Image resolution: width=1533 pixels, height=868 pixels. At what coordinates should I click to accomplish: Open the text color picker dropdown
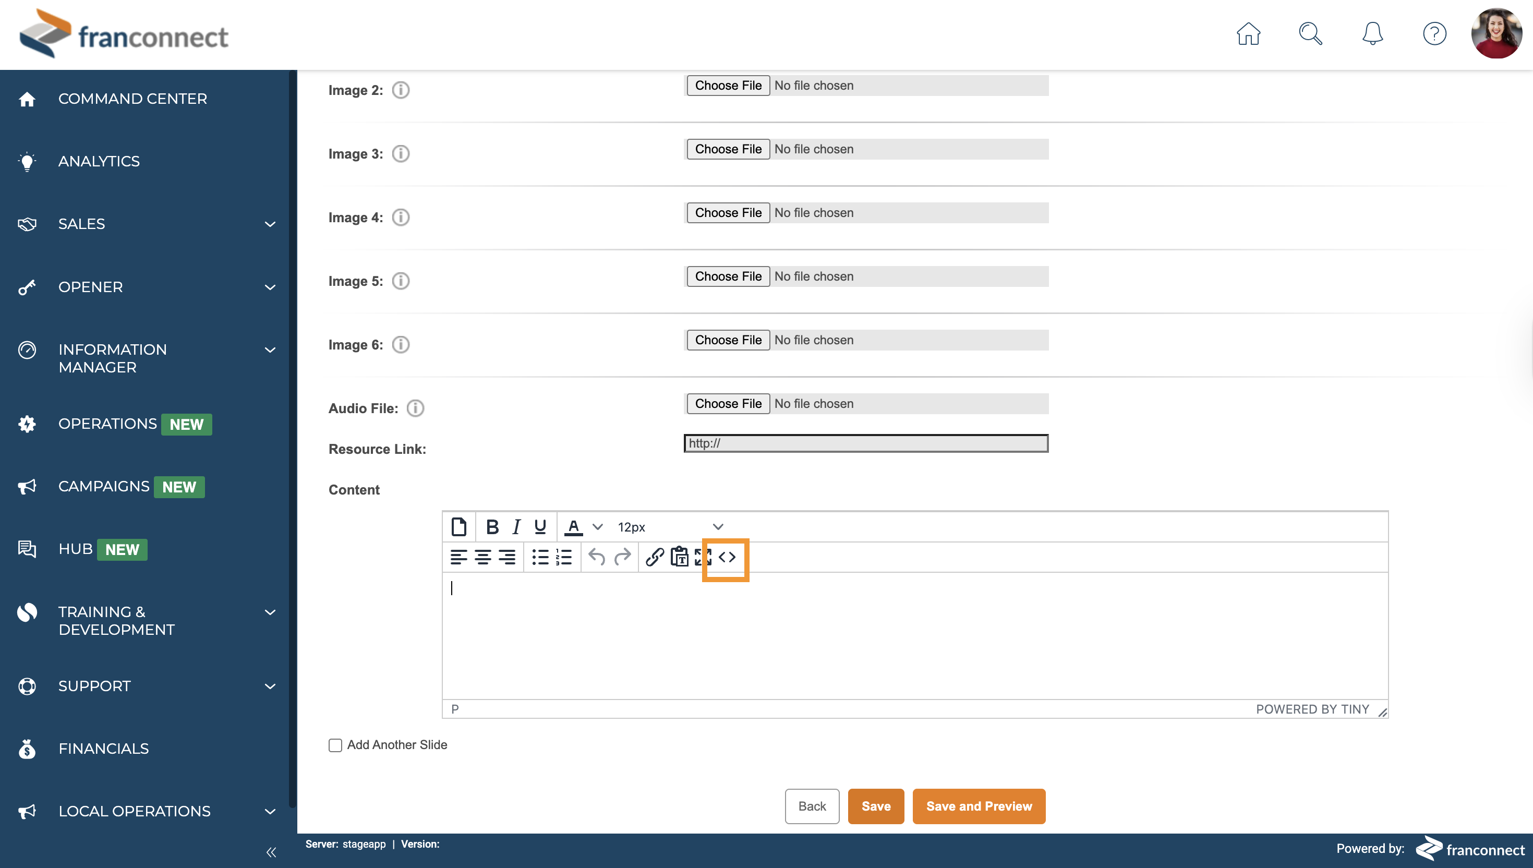[597, 527]
